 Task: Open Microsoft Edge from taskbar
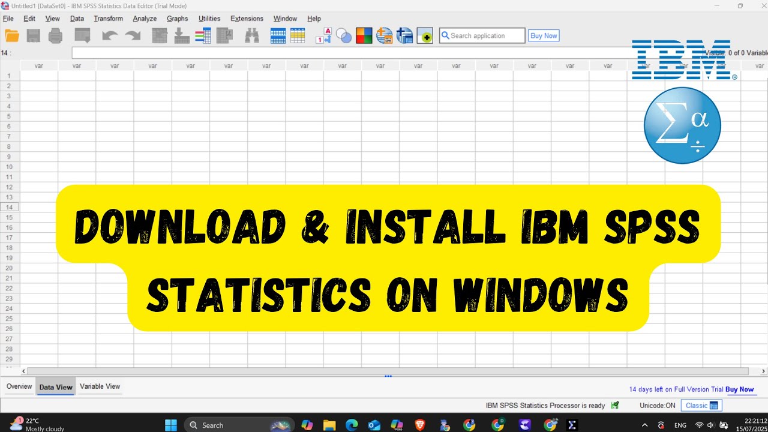click(x=352, y=425)
